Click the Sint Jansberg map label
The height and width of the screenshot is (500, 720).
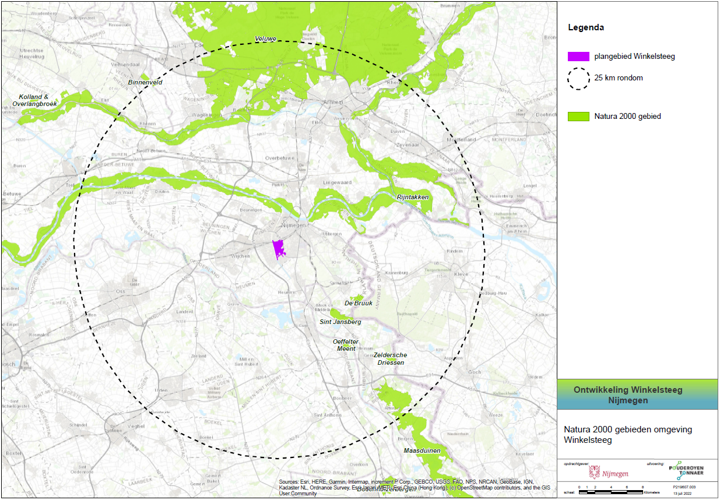[340, 322]
